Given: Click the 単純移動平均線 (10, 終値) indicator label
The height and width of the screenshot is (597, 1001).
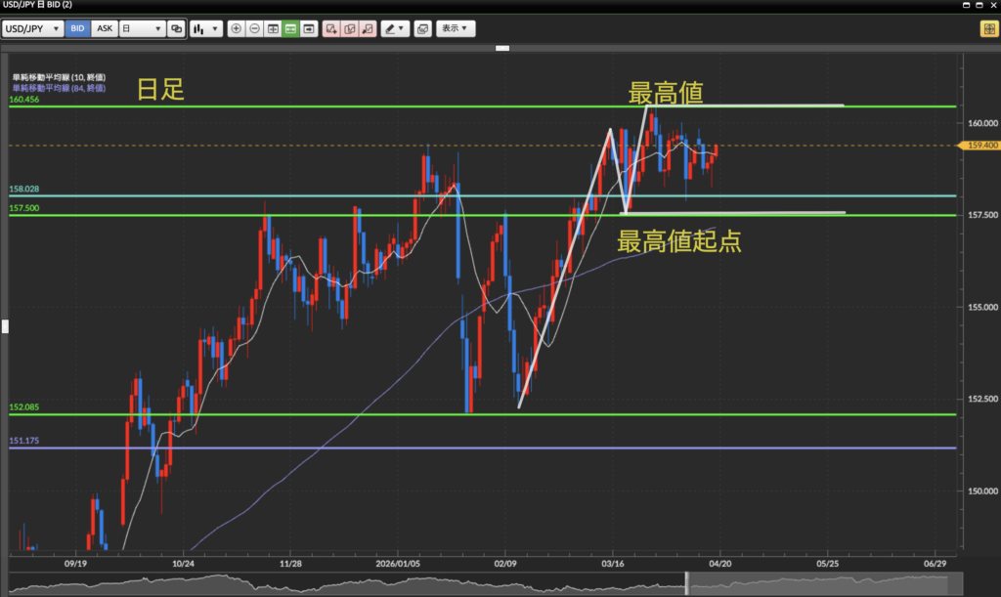Looking at the screenshot, I should [59, 77].
